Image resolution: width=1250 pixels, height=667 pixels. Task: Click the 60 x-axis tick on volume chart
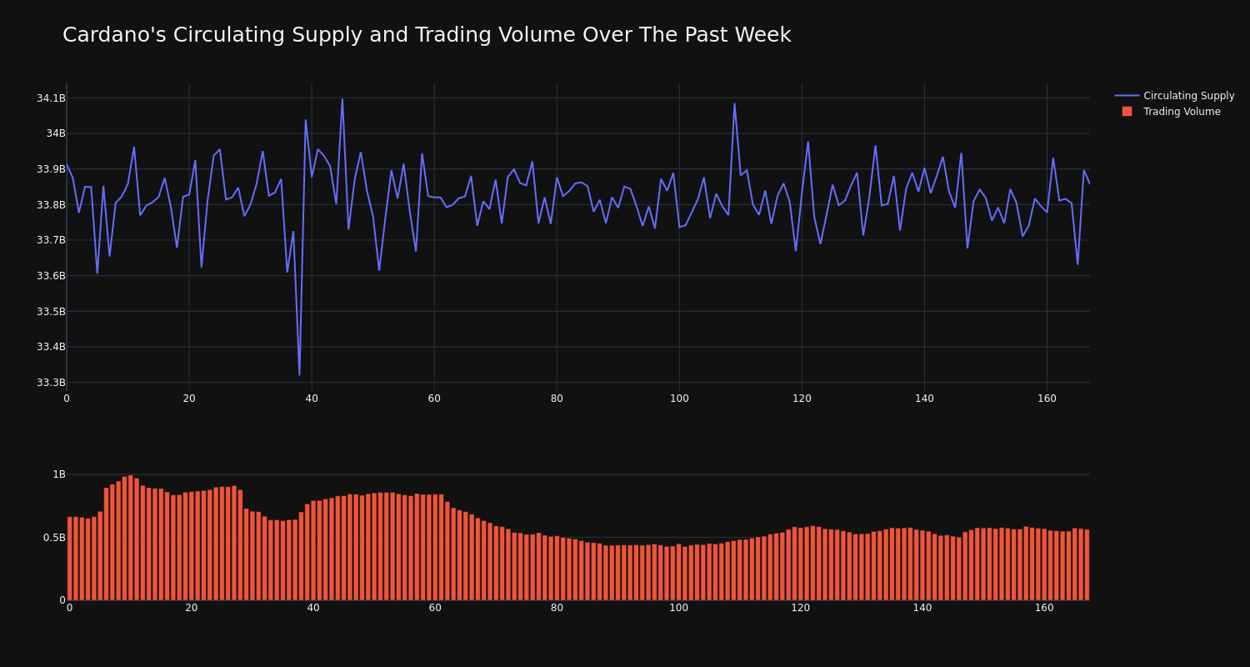[x=435, y=608]
